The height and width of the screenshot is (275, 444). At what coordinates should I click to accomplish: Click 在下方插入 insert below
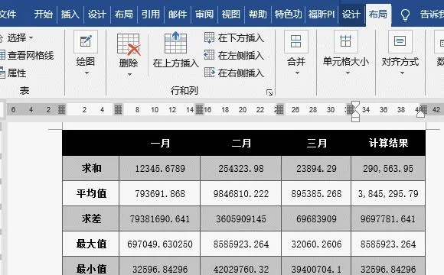coord(234,37)
